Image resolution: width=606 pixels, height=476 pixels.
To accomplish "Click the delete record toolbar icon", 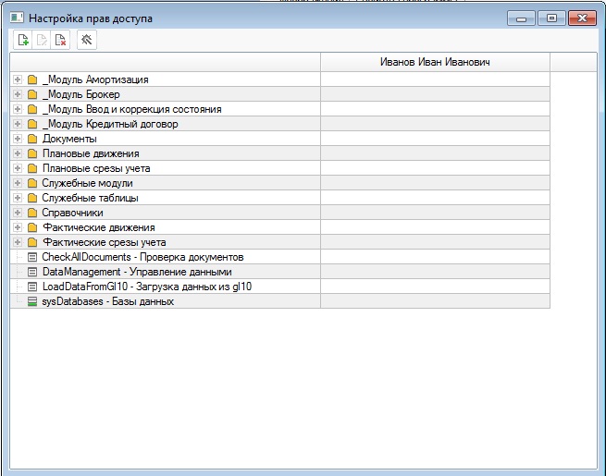I will (x=60, y=40).
